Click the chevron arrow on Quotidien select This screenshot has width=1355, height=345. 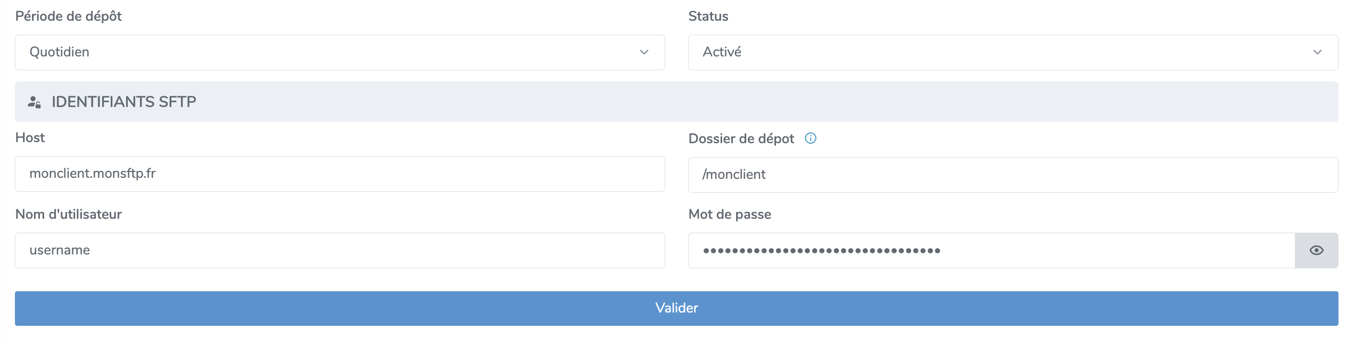644,52
